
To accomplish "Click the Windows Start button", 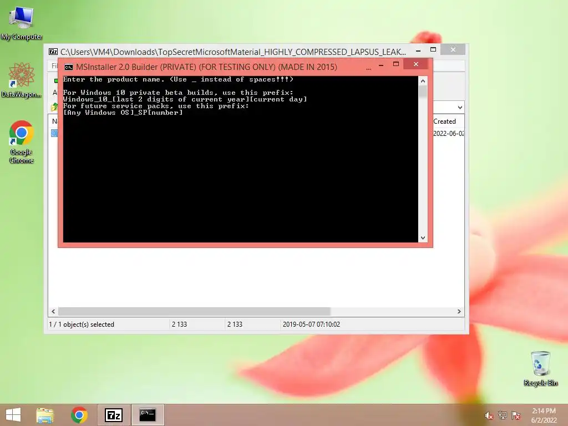I will pos(13,415).
